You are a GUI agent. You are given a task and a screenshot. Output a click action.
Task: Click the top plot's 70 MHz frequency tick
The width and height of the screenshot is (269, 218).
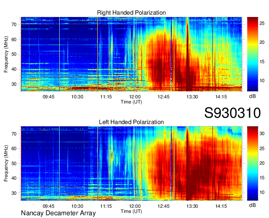14,24
